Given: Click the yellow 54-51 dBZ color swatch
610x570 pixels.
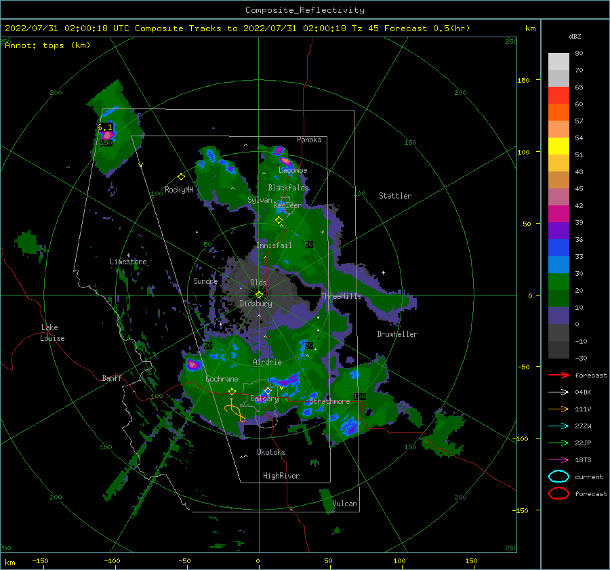Looking at the screenshot, I should point(558,146).
